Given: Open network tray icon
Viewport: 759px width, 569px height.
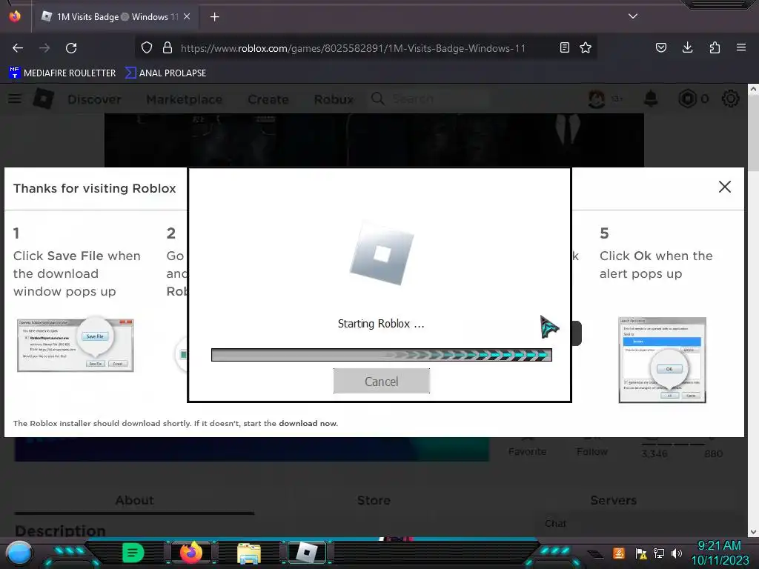Looking at the screenshot, I should [x=659, y=553].
